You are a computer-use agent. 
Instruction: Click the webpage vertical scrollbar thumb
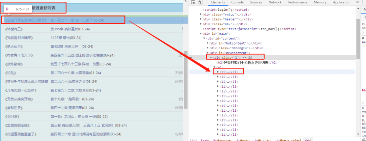click(186, 80)
